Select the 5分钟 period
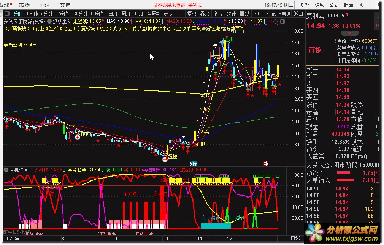The image size is (384, 245). (47, 14)
